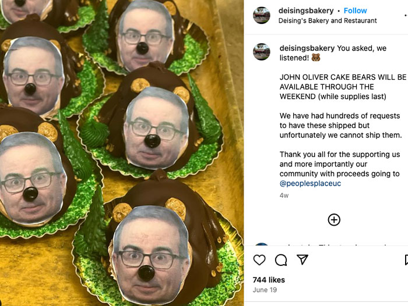The height and width of the screenshot is (306, 408).
Task: Open the Deising's Bakery and Restaurant location
Action: coord(328,20)
